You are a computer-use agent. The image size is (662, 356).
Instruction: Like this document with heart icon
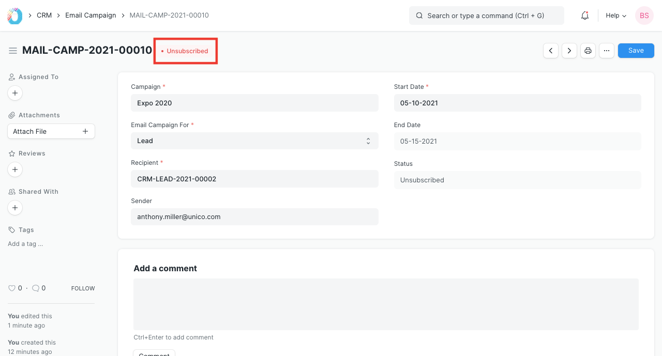pyautogui.click(x=12, y=288)
